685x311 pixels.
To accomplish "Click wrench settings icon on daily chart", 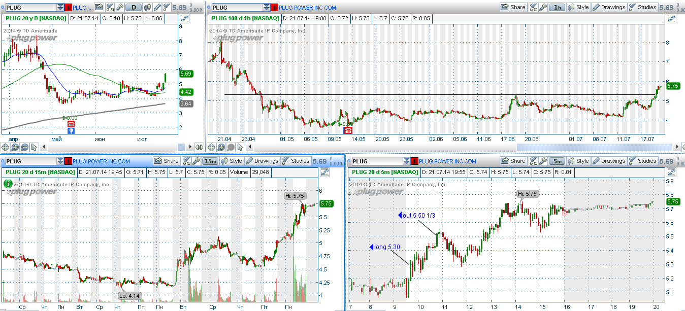I will (x=119, y=8).
